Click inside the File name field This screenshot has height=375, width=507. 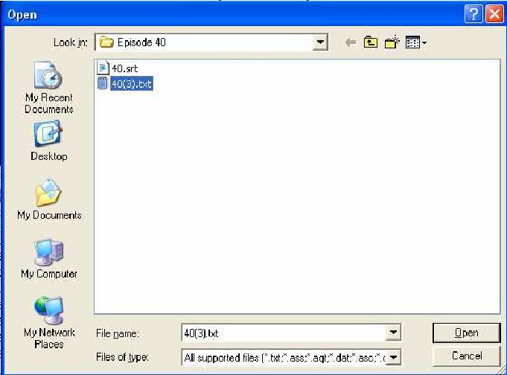pos(284,333)
